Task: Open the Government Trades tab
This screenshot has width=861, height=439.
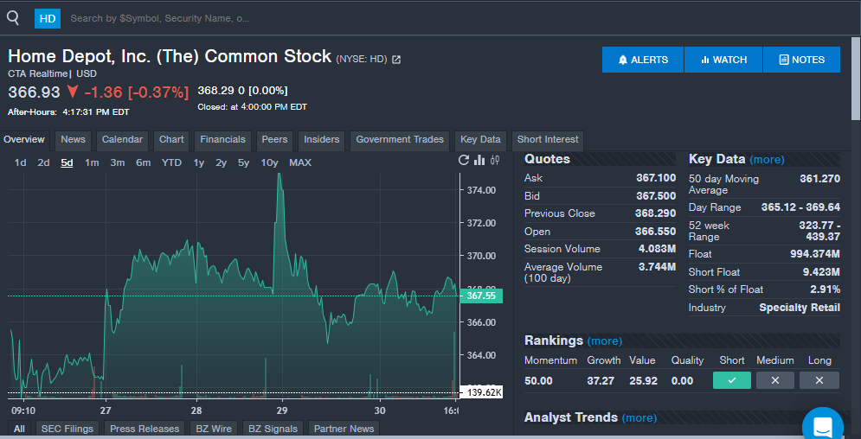Action: [x=400, y=140]
